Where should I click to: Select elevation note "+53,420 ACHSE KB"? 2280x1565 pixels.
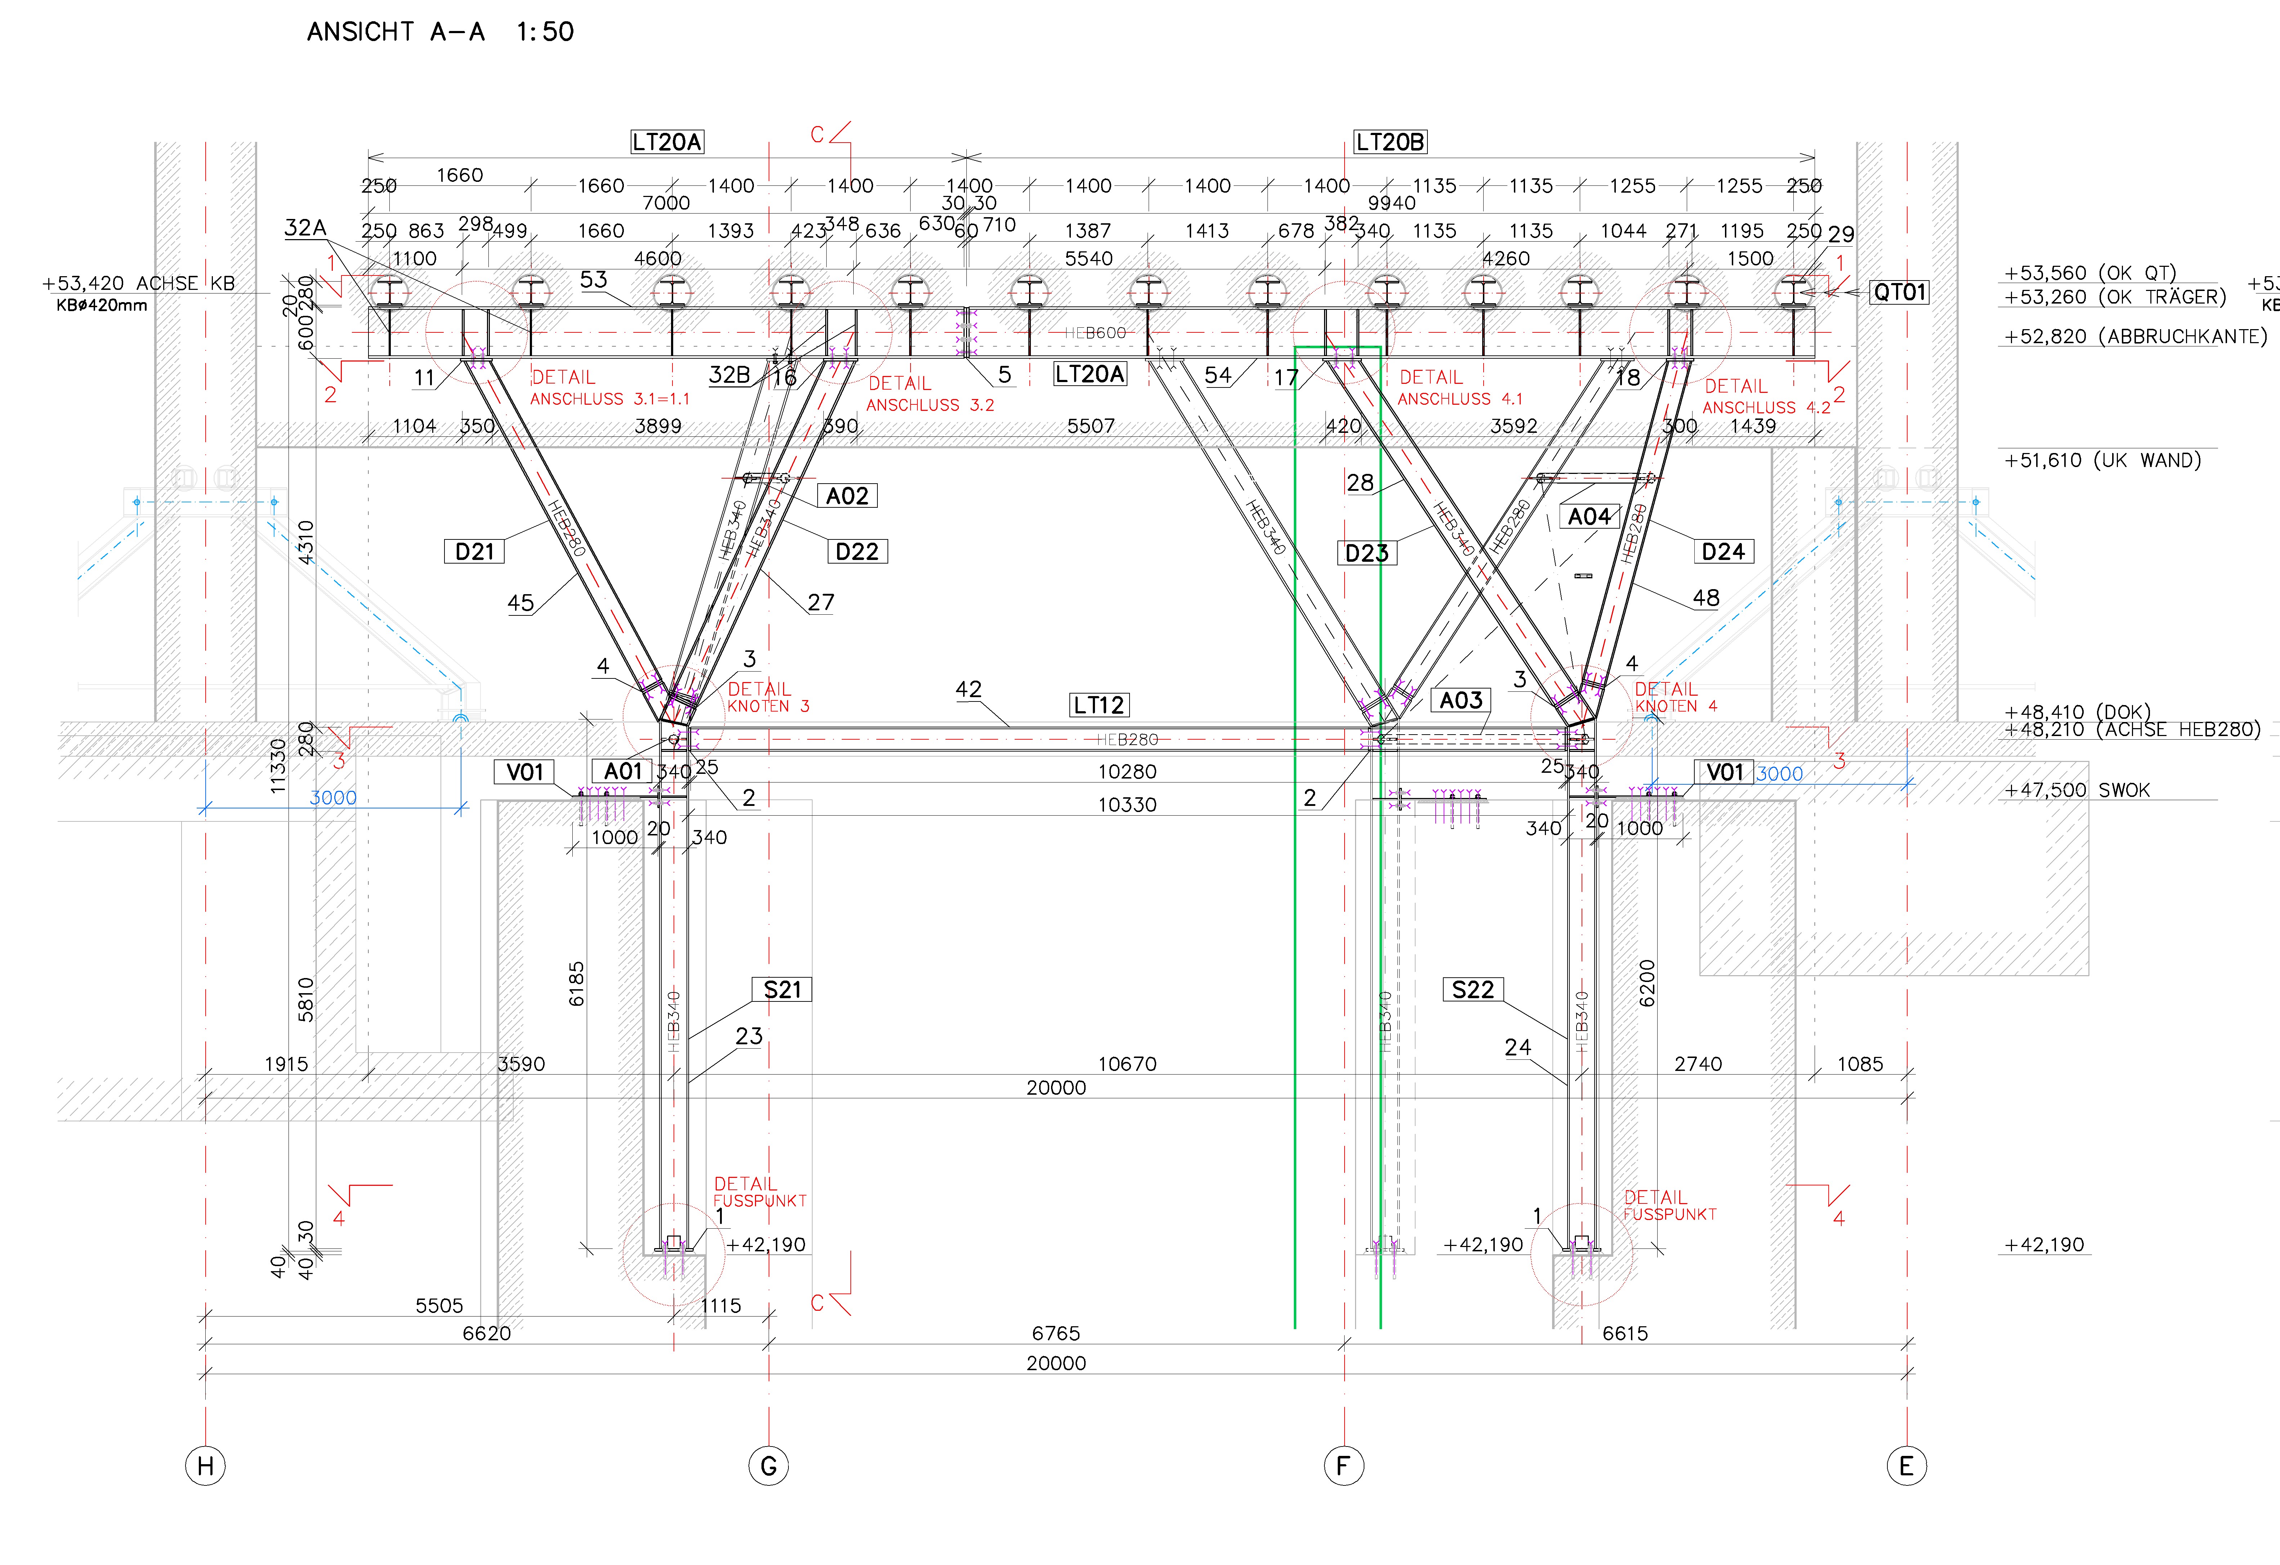[138, 283]
